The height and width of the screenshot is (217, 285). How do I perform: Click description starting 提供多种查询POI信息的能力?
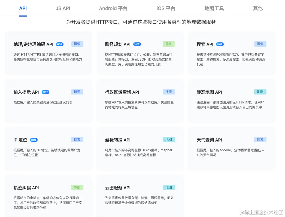pos(231,59)
